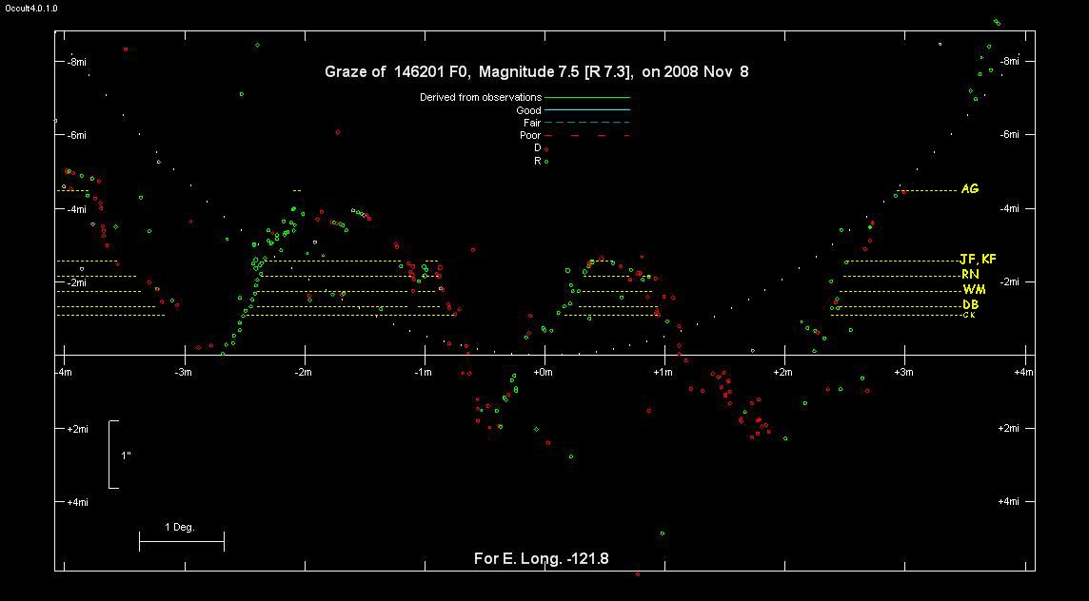The width and height of the screenshot is (1089, 601).
Task: Click the '-2mi' label on left axis
Action: (x=77, y=282)
